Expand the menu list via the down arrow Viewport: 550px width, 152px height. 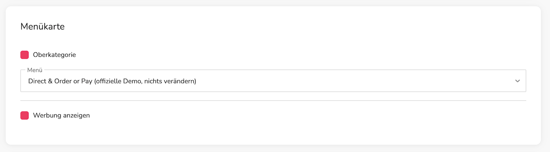click(x=518, y=81)
